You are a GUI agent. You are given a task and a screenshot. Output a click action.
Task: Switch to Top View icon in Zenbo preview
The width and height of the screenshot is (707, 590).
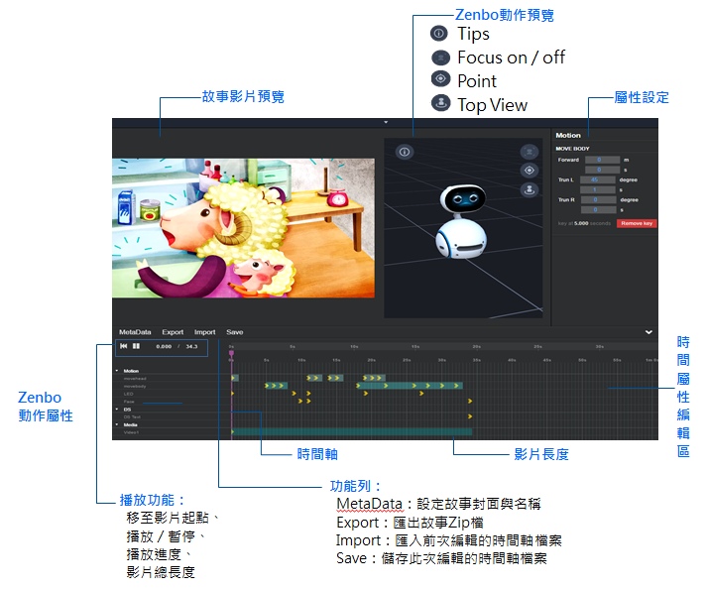[x=530, y=190]
